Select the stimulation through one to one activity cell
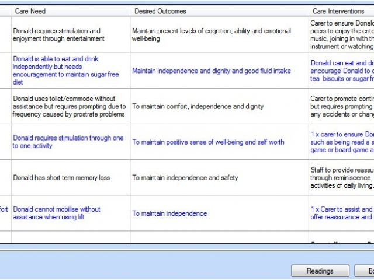Screen dimensions: 374x280 [68, 142]
